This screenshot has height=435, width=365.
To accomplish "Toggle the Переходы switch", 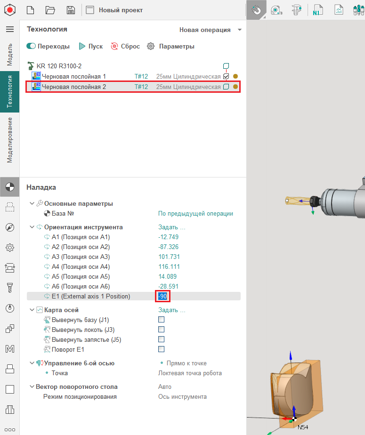I will click(x=32, y=46).
